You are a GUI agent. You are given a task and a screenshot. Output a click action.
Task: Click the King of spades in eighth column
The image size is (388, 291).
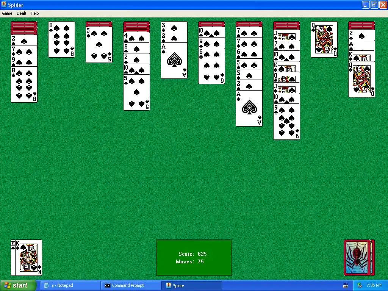click(286, 67)
